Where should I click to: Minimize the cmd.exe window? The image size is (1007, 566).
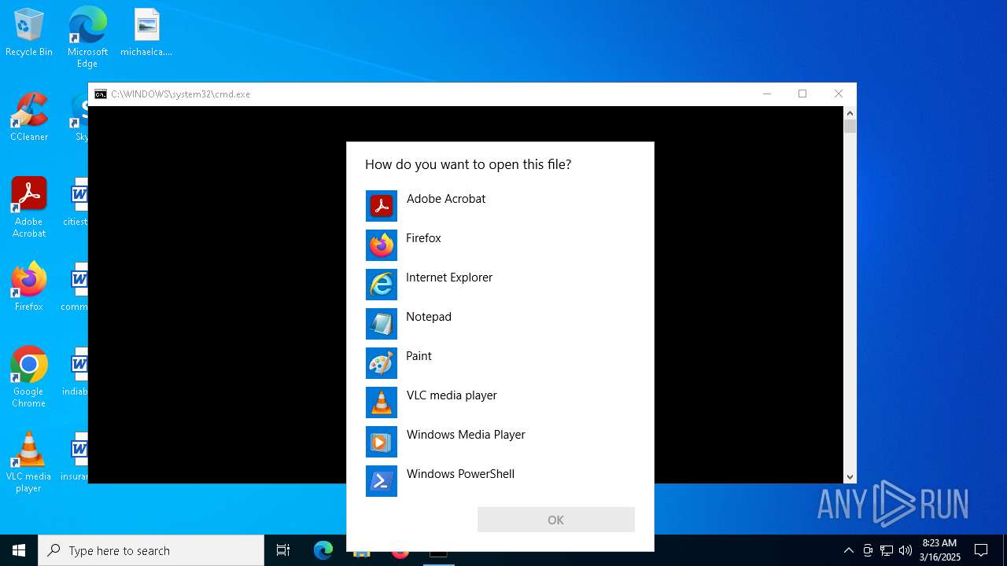point(766,94)
